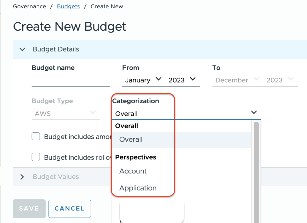Click the Budgets breadcrumb link
The width and height of the screenshot is (307, 223).
click(68, 6)
